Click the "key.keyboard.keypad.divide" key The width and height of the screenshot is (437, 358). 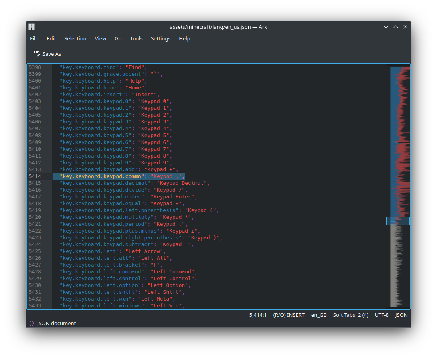[103, 190]
